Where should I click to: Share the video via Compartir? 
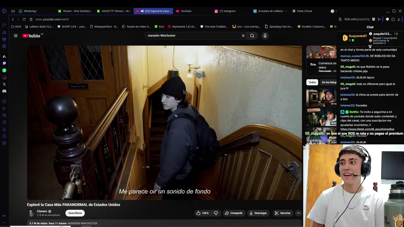pos(234,213)
